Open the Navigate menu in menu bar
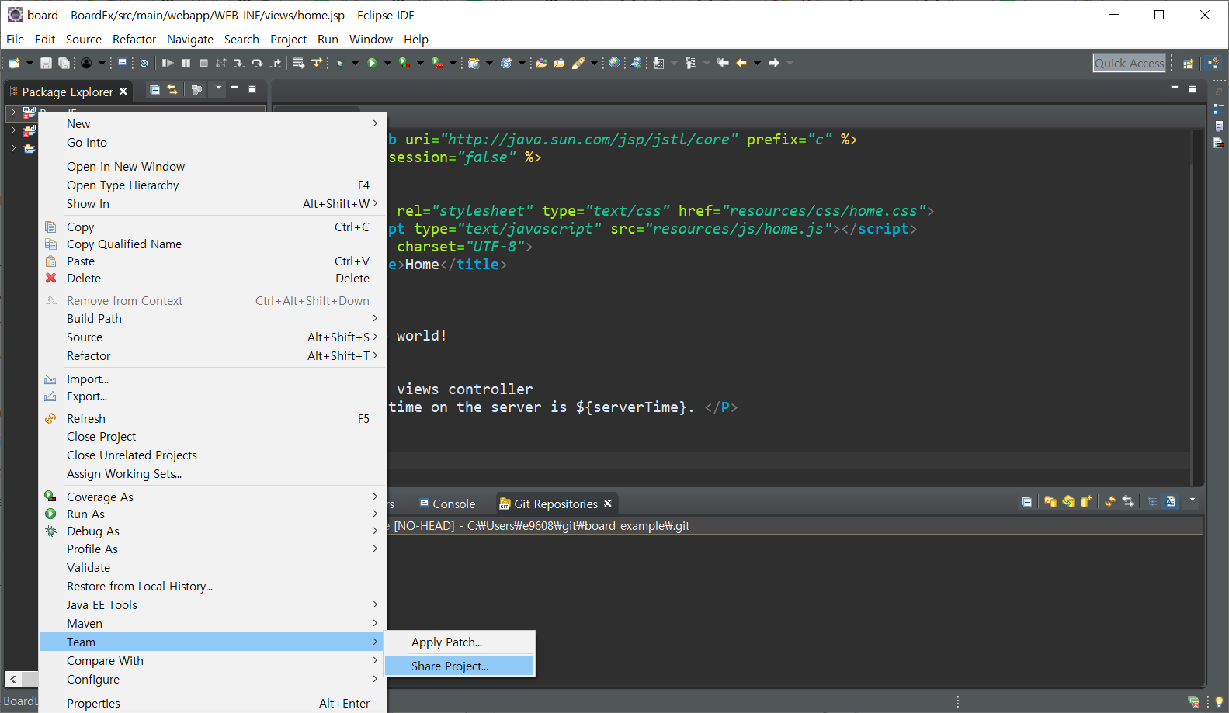The image size is (1229, 713). click(190, 39)
